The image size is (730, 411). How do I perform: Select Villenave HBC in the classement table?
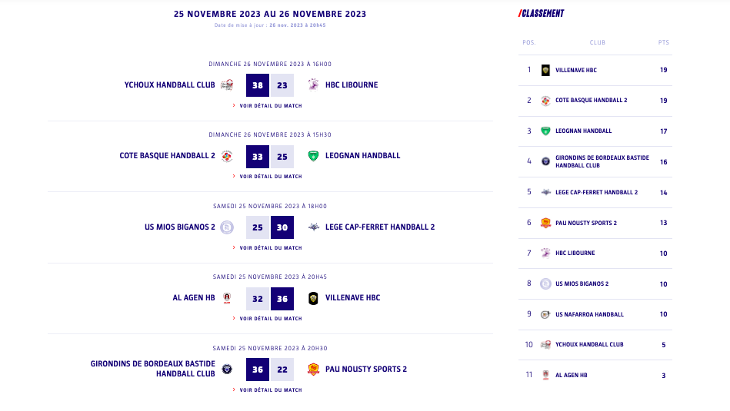tap(575, 70)
